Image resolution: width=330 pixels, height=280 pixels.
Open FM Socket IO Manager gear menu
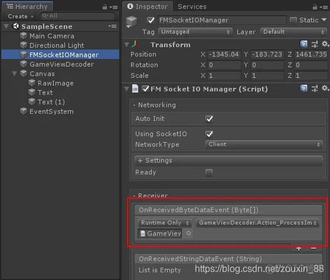[325, 88]
